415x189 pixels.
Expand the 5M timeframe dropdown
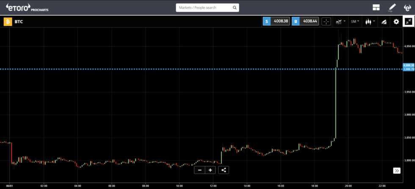coord(355,22)
